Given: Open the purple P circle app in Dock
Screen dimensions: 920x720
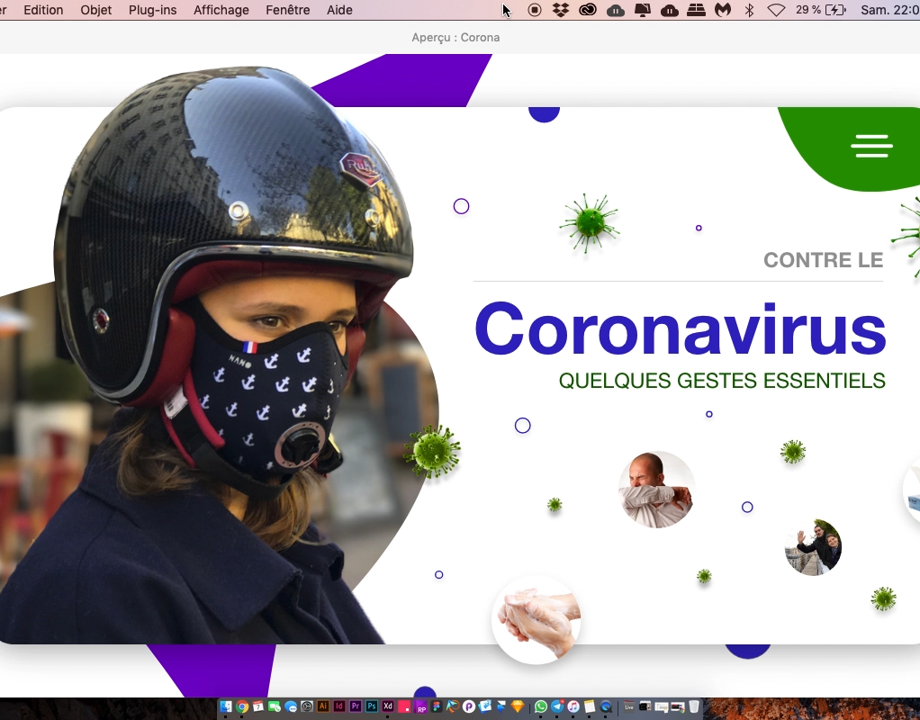Looking at the screenshot, I should click(x=469, y=706).
